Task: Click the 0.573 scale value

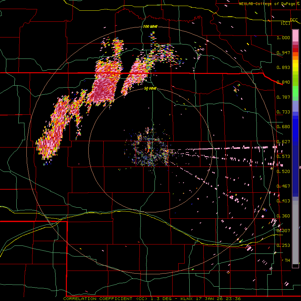Action: 283,157
